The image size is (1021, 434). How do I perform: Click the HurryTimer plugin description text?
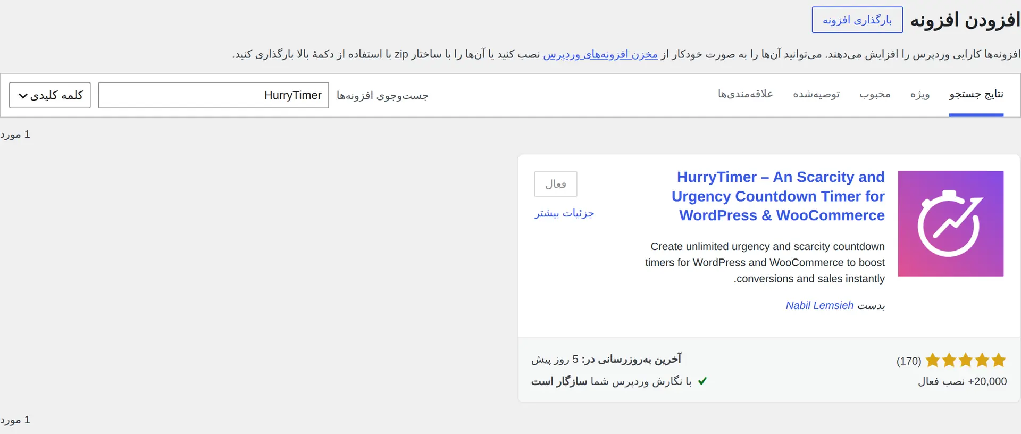point(765,263)
